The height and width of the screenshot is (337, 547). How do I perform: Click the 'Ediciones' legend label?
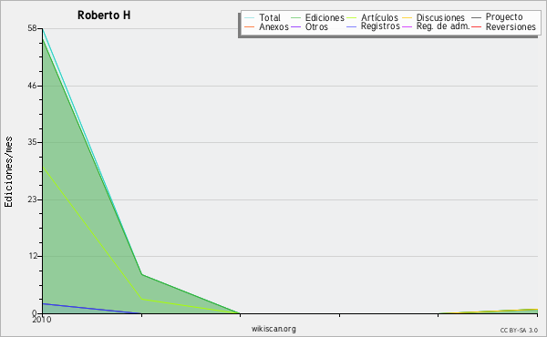(325, 17)
